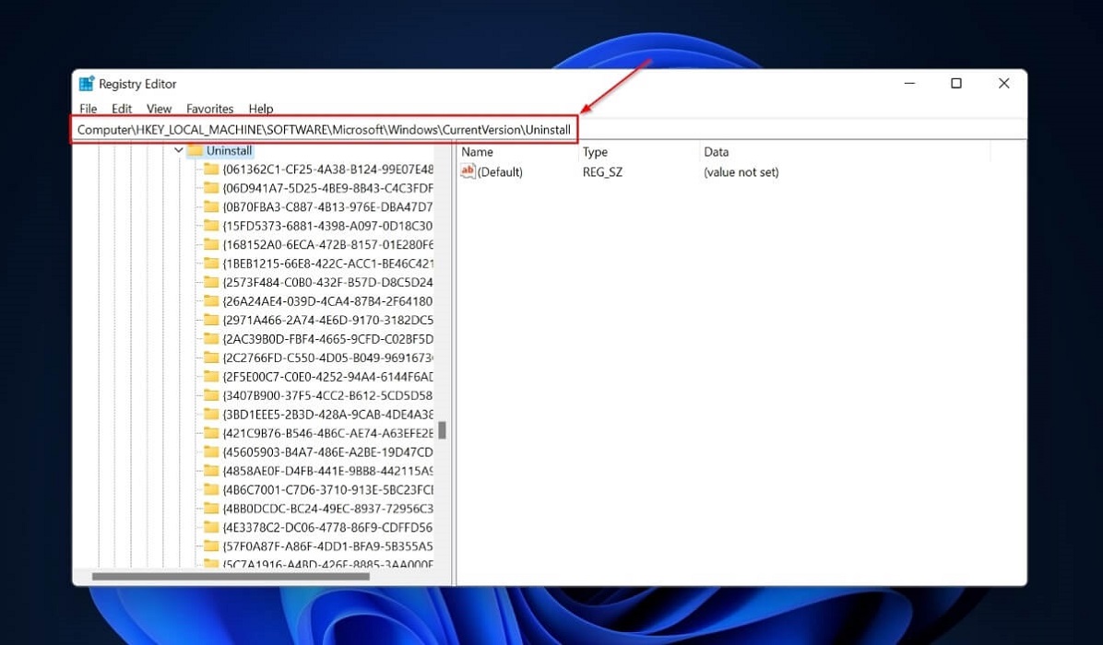Click the Registry Editor title bar icon

86,83
